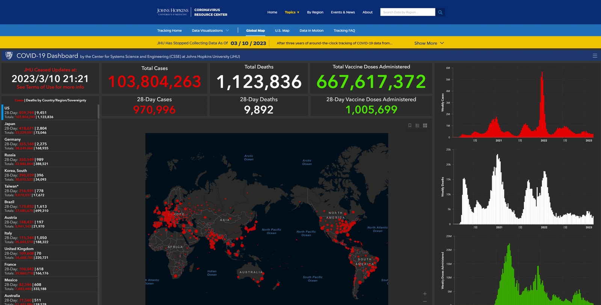Click the Europe label on the map
601x305 pixels.
coord(176,214)
